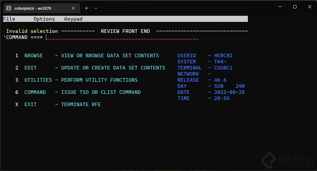This screenshot has width=317, height=171.
Task: Click the wc3270 terminal icon on the tab
Action: click(x=8, y=8)
